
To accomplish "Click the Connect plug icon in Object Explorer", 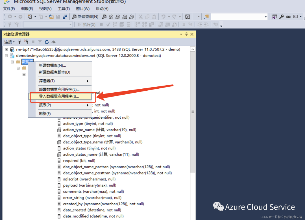I will click(x=19, y=42).
